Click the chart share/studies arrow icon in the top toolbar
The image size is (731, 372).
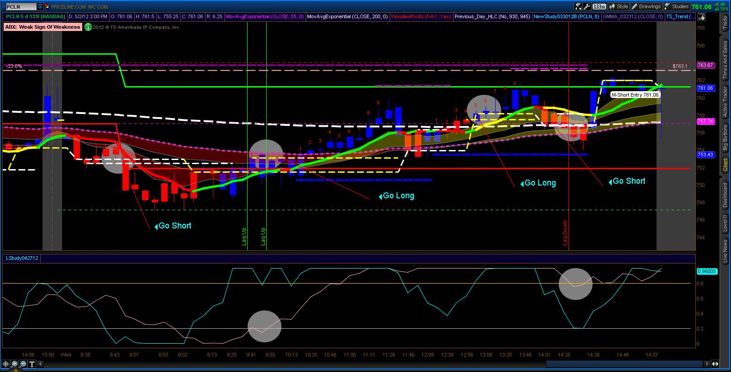coord(578,7)
